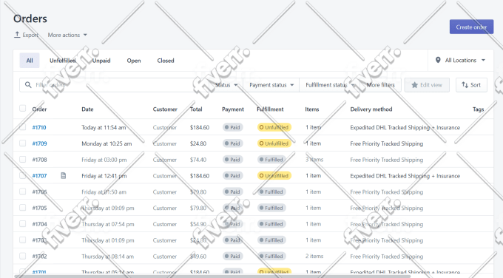Click the sort arrows icon
The image size is (503, 278).
(x=465, y=84)
